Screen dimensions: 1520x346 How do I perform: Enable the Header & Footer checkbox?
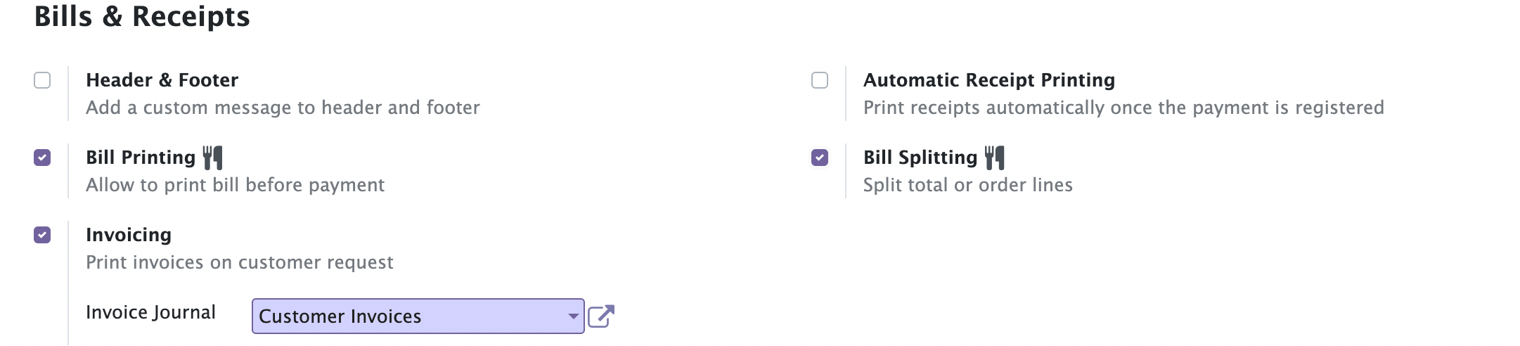[x=42, y=80]
